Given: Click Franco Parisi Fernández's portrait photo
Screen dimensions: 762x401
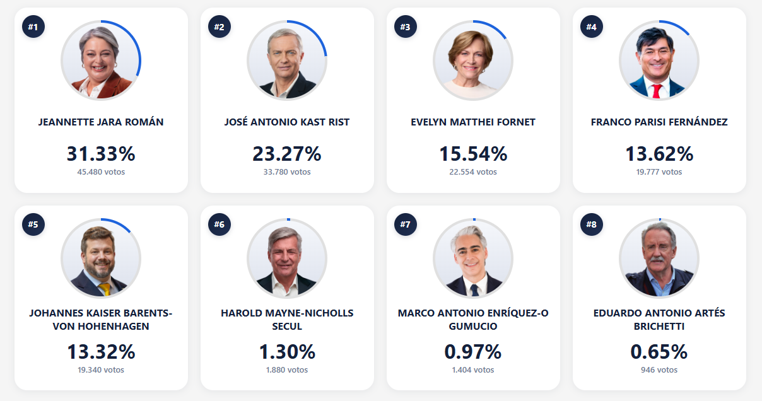Looking at the screenshot, I should (659, 60).
